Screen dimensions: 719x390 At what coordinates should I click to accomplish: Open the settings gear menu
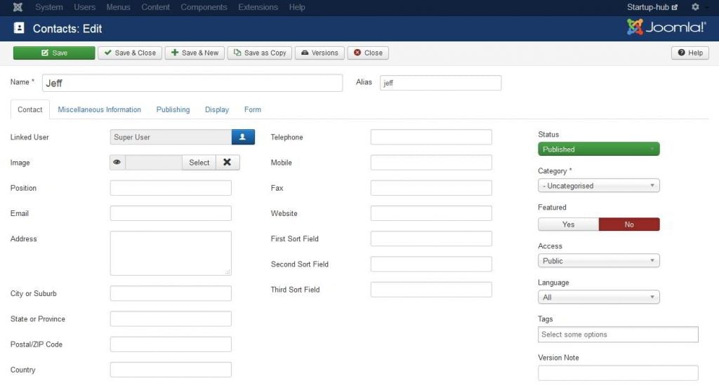695,7
